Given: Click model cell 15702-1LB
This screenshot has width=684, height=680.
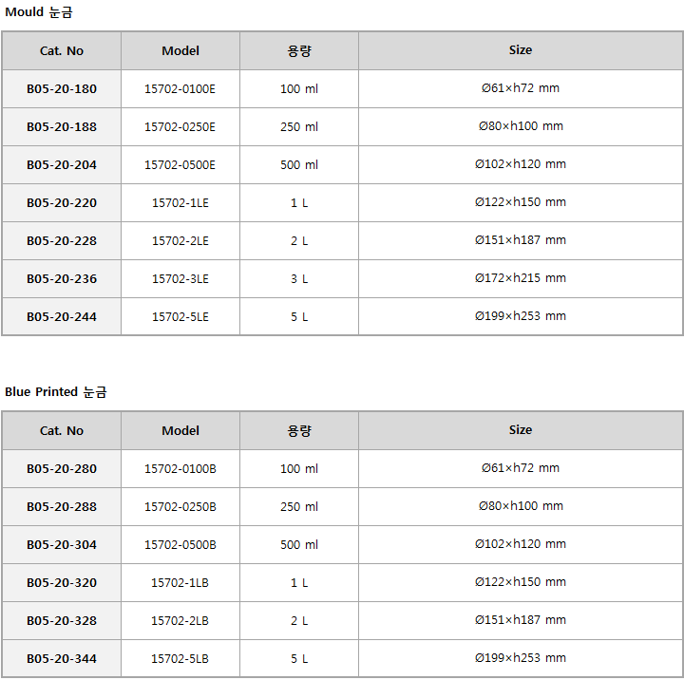Looking at the screenshot, I should 180,583.
